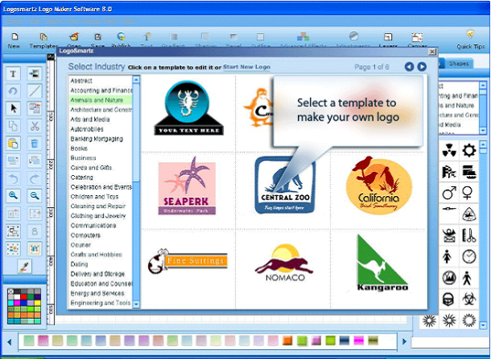The width and height of the screenshot is (495, 359).
Task: Select the clock shape
Action: click(469, 256)
